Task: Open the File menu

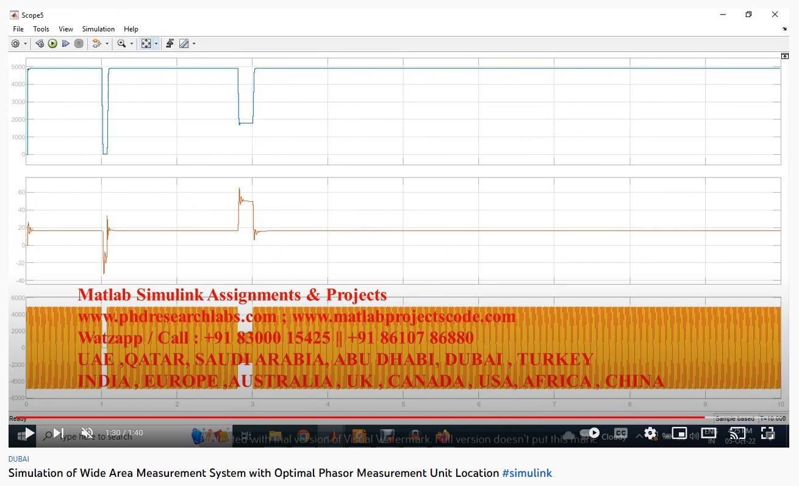Action: pos(18,29)
